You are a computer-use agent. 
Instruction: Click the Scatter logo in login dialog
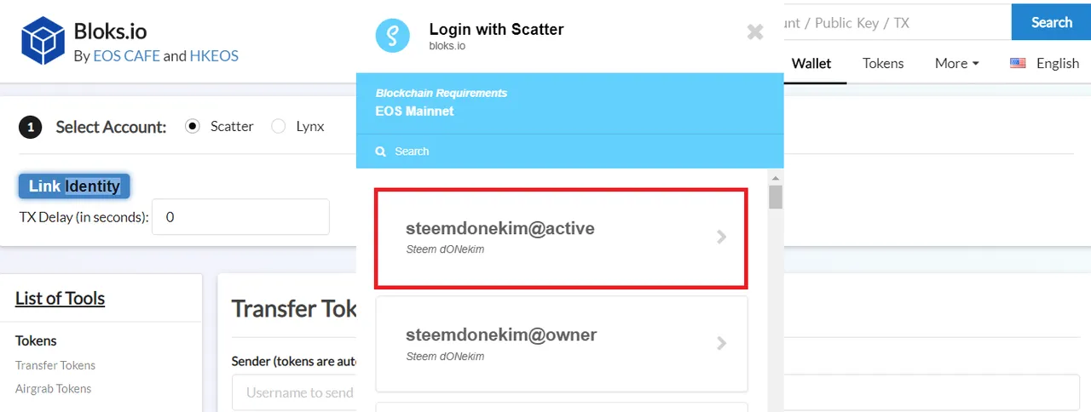tap(393, 35)
